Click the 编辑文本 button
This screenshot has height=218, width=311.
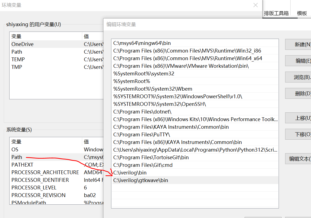point(298,159)
